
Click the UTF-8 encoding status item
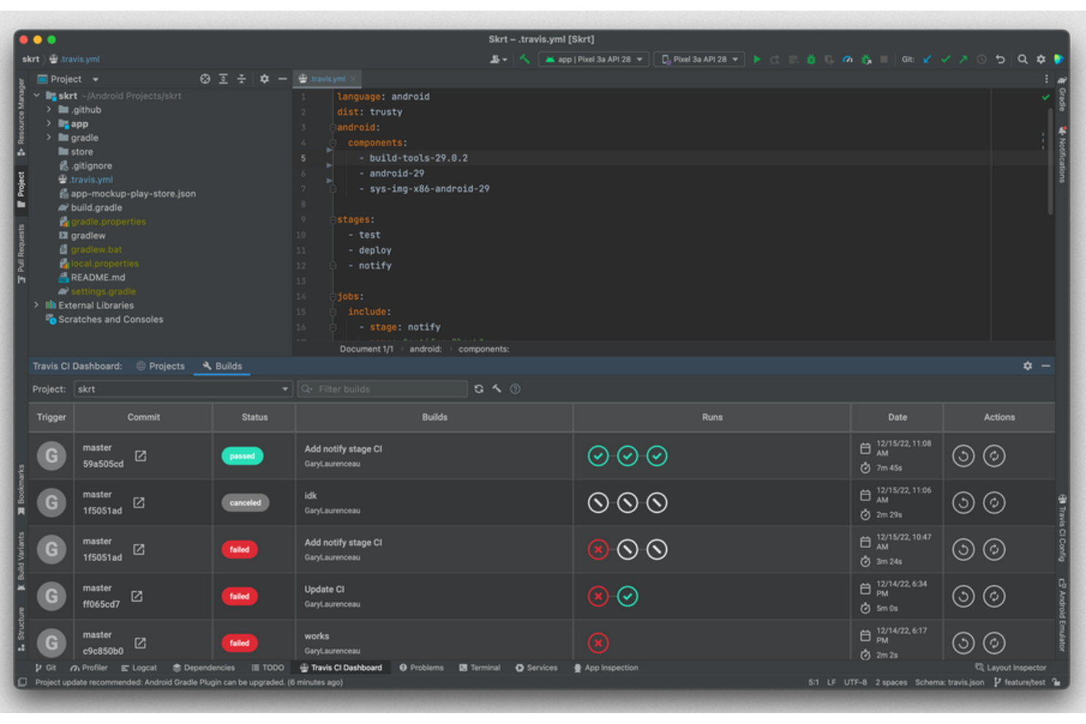(855, 683)
